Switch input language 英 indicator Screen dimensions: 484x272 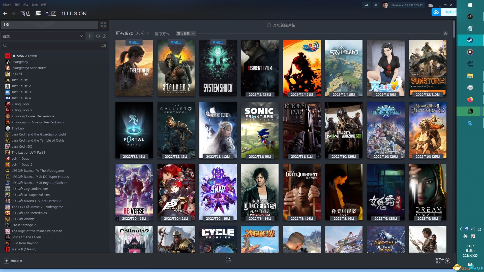coord(465,236)
